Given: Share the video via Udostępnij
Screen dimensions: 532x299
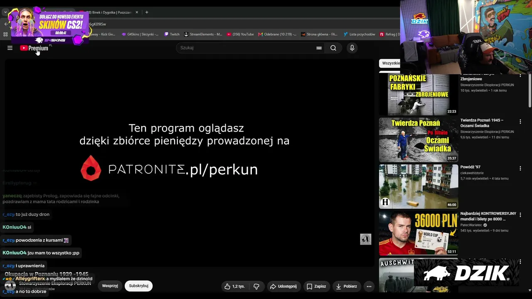Looking at the screenshot, I should pyautogui.click(x=283, y=286).
